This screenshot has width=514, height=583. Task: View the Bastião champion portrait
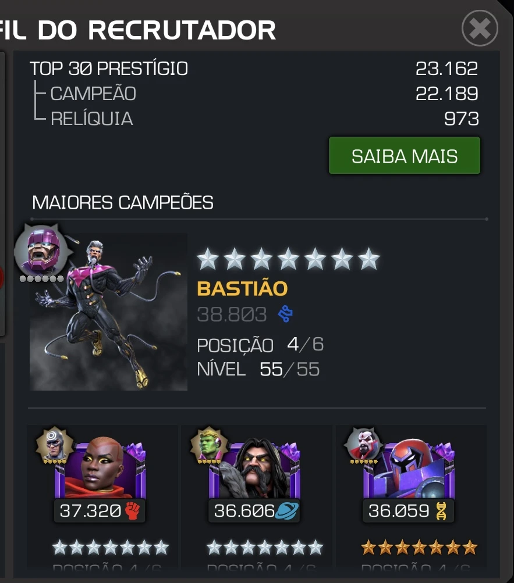point(108,312)
